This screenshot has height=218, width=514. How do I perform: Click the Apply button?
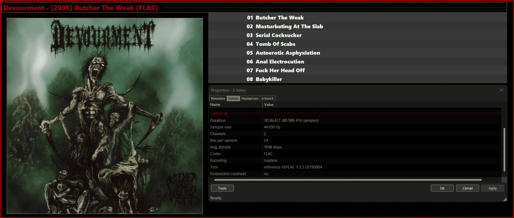tap(492, 188)
